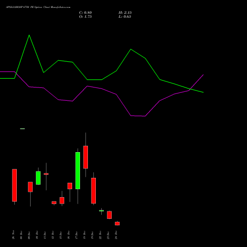Click the tall green candle above 17 Dec
The height and width of the screenshot is (247, 247).
tap(78, 170)
